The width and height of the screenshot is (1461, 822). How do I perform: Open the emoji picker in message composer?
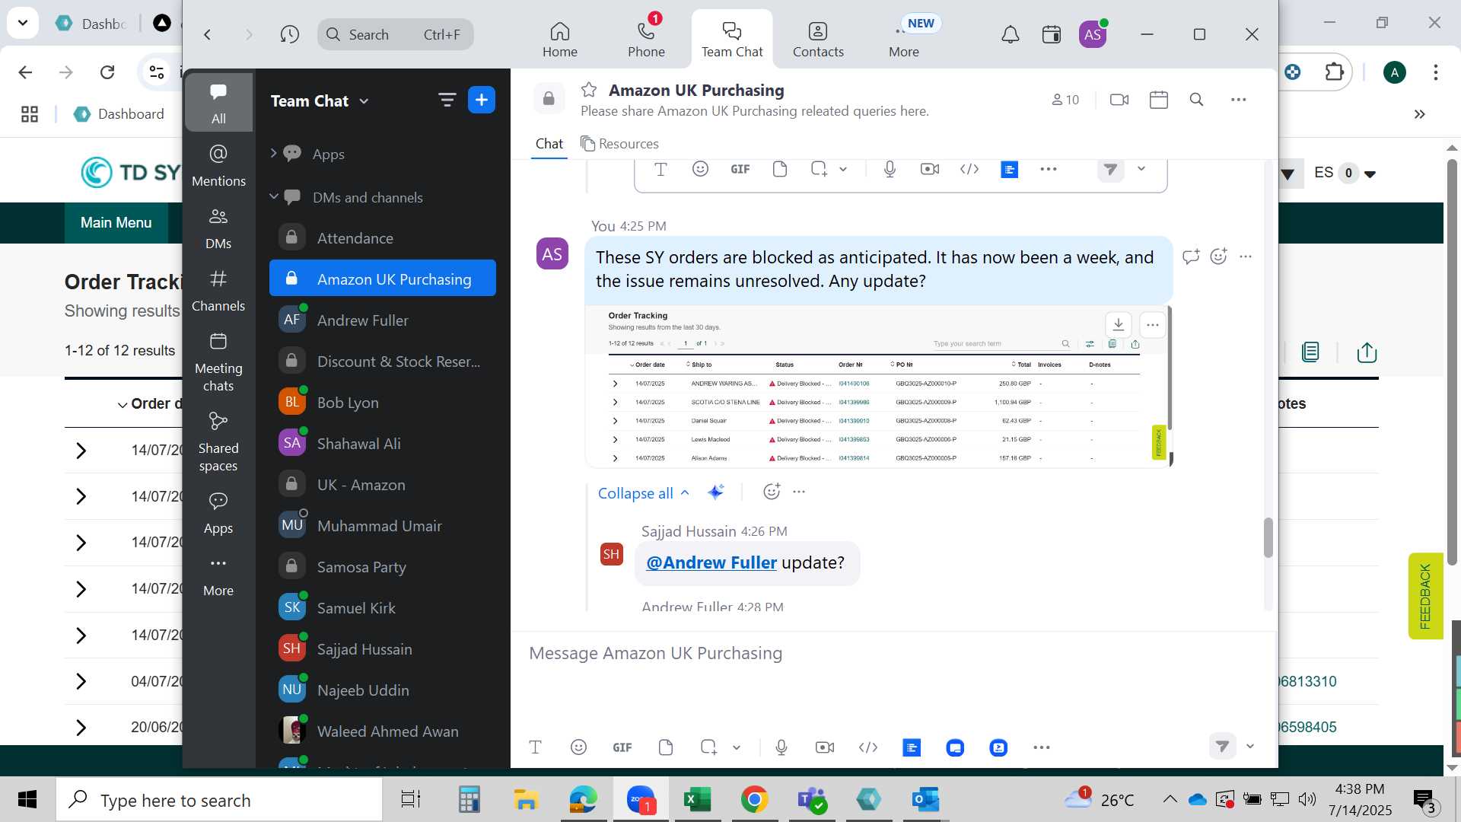click(578, 747)
